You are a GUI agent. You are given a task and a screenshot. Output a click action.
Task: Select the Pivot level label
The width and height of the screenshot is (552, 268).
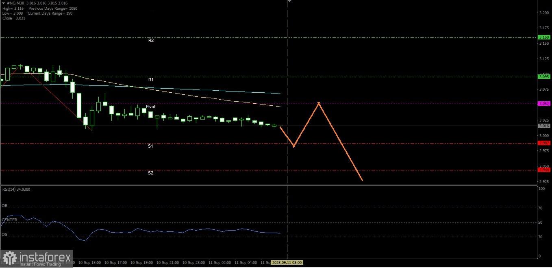pyautogui.click(x=150, y=107)
